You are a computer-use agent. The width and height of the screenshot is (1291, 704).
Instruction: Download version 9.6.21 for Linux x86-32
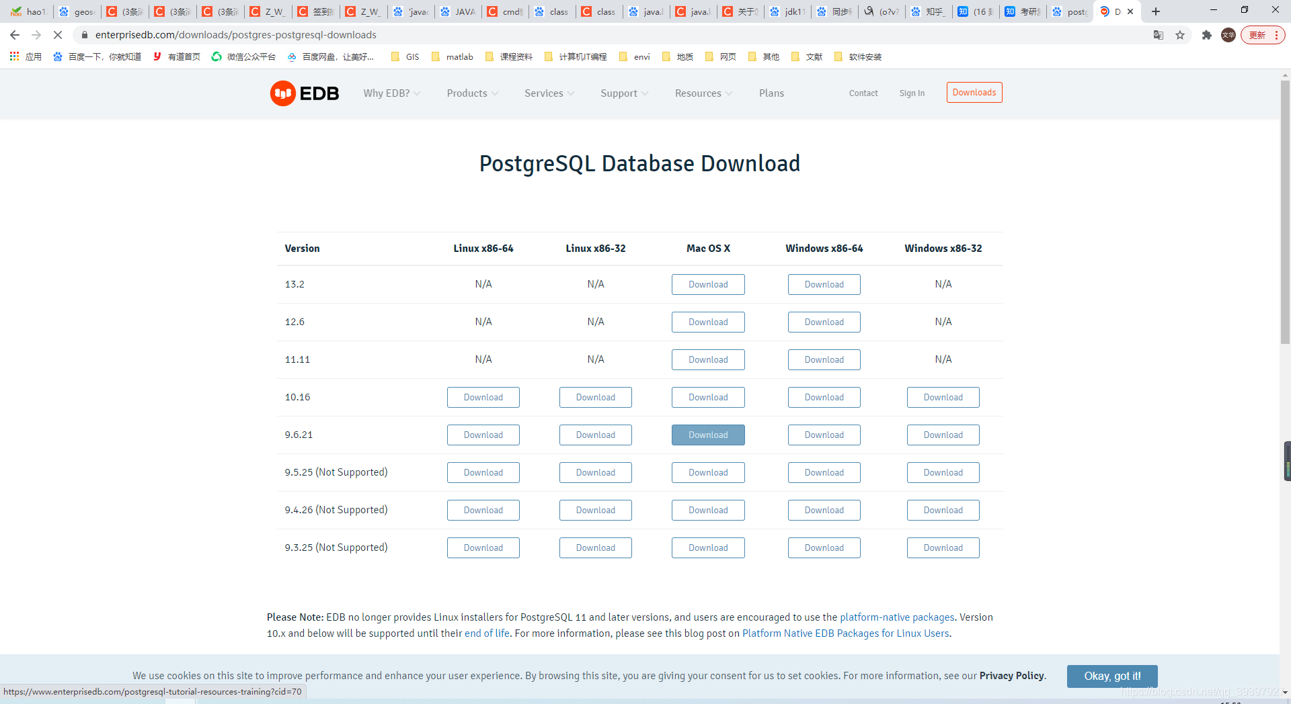(x=596, y=435)
